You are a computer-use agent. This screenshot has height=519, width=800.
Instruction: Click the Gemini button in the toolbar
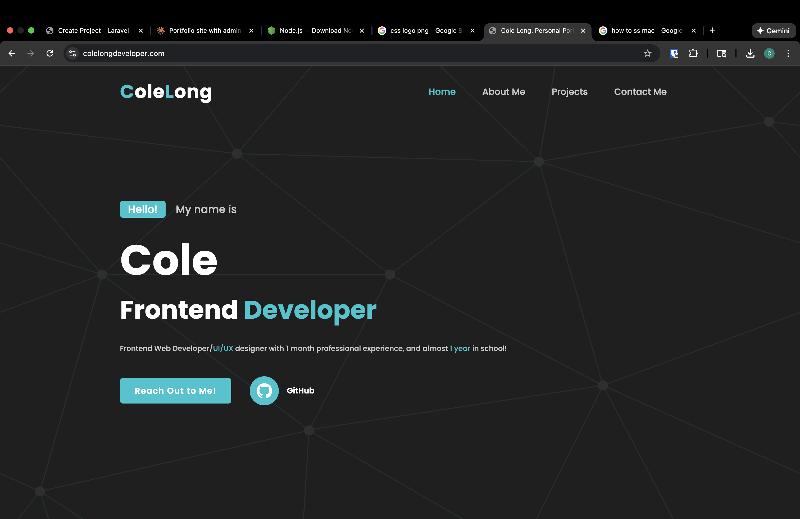click(774, 31)
